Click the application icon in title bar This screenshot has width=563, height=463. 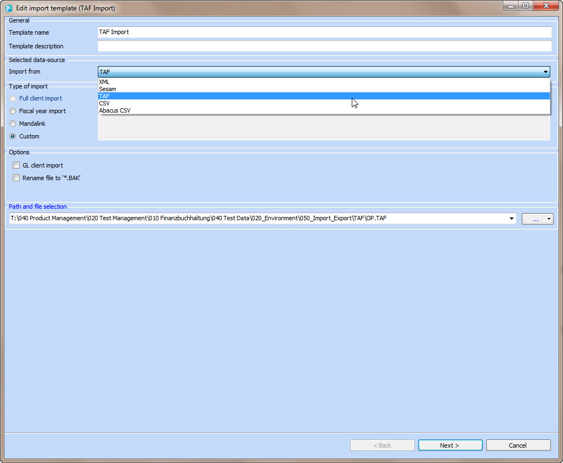[x=9, y=8]
